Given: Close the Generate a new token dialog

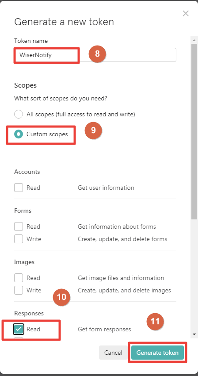Looking at the screenshot, I should (x=186, y=13).
